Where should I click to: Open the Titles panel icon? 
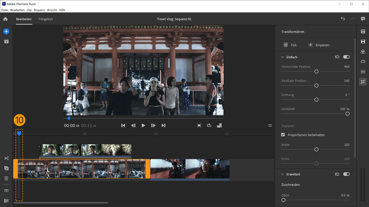coord(363,31)
